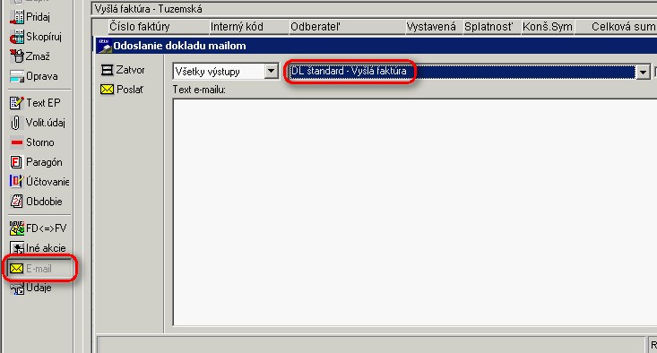Screen dimensions: 657x353
Task: Click the Účtovanie button label
Action: click(x=48, y=182)
